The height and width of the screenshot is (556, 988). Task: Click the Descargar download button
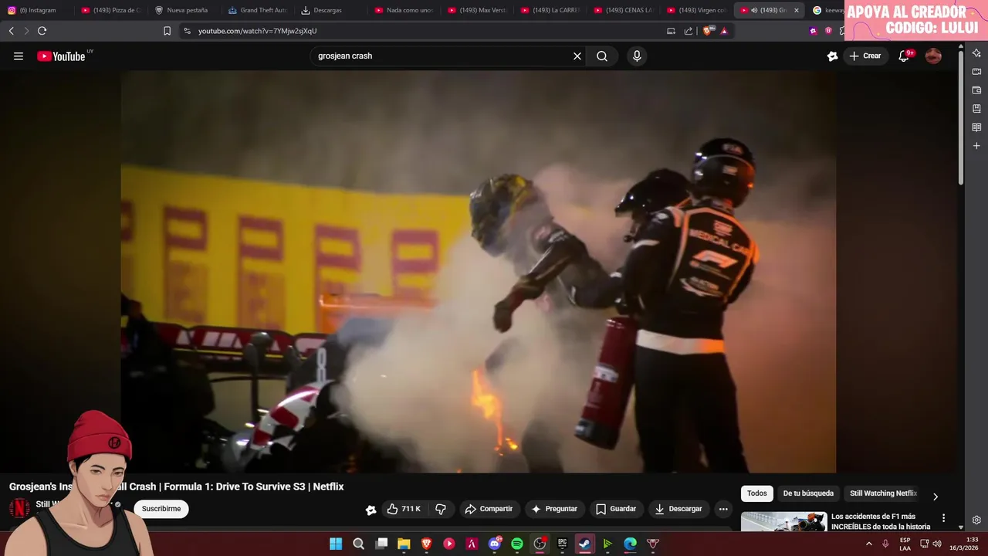tap(678, 509)
